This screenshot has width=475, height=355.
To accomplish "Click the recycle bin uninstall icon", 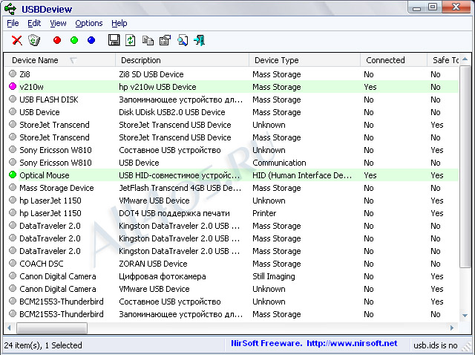I will tap(34, 40).
